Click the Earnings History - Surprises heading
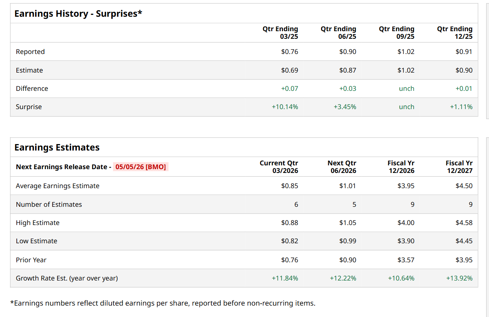This screenshot has width=489, height=317. click(x=78, y=14)
